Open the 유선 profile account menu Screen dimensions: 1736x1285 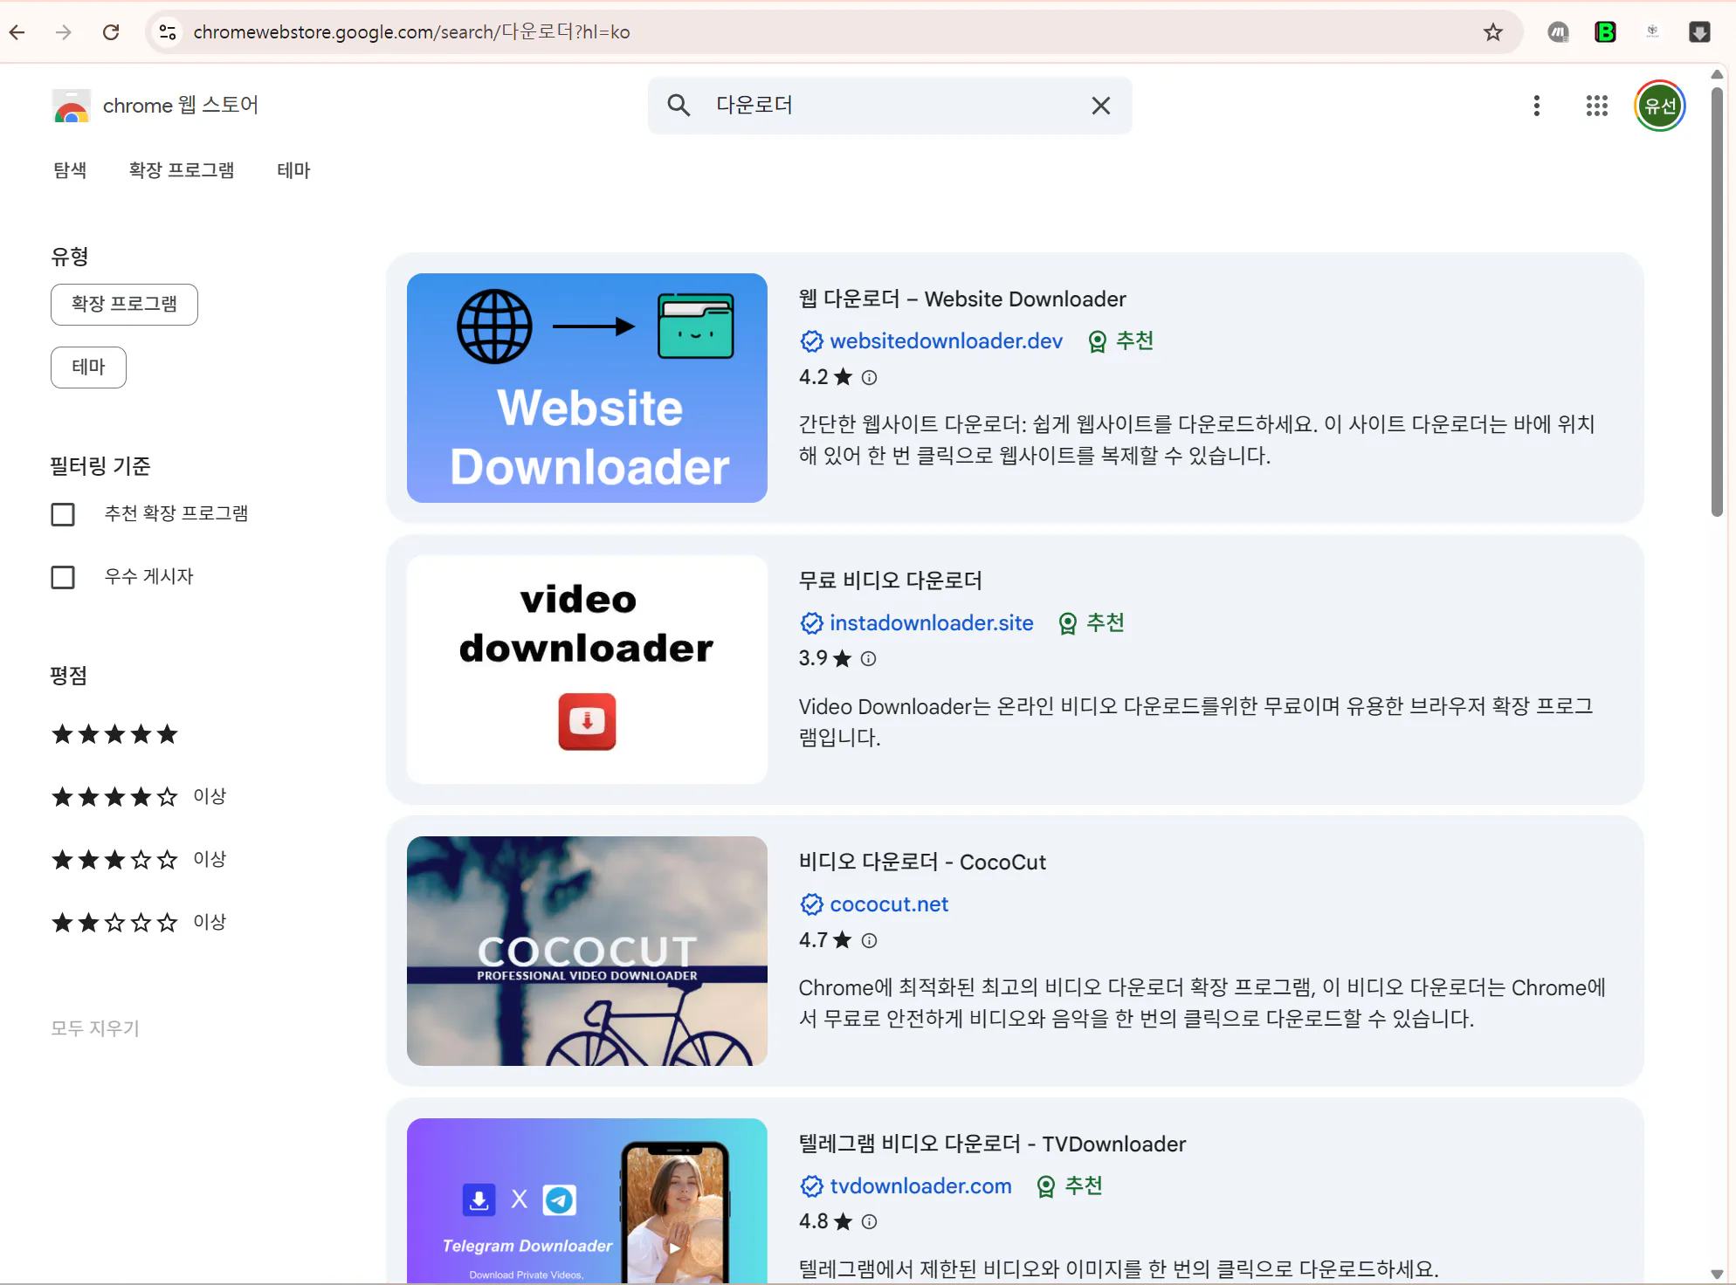pyautogui.click(x=1659, y=106)
